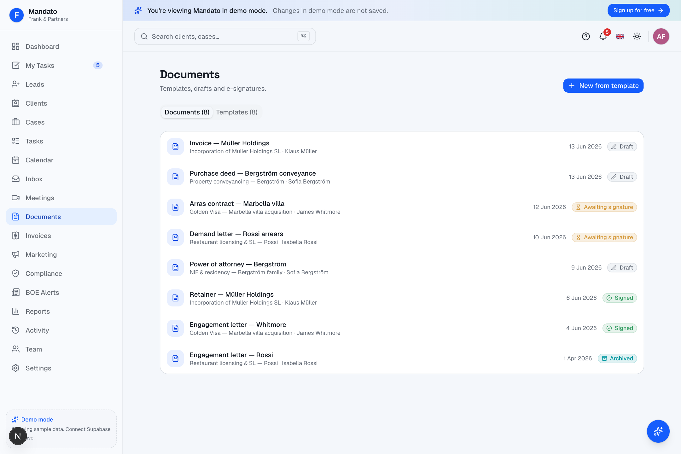Click the Reports bar chart icon
Image resolution: width=681 pixels, height=454 pixels.
(15, 311)
